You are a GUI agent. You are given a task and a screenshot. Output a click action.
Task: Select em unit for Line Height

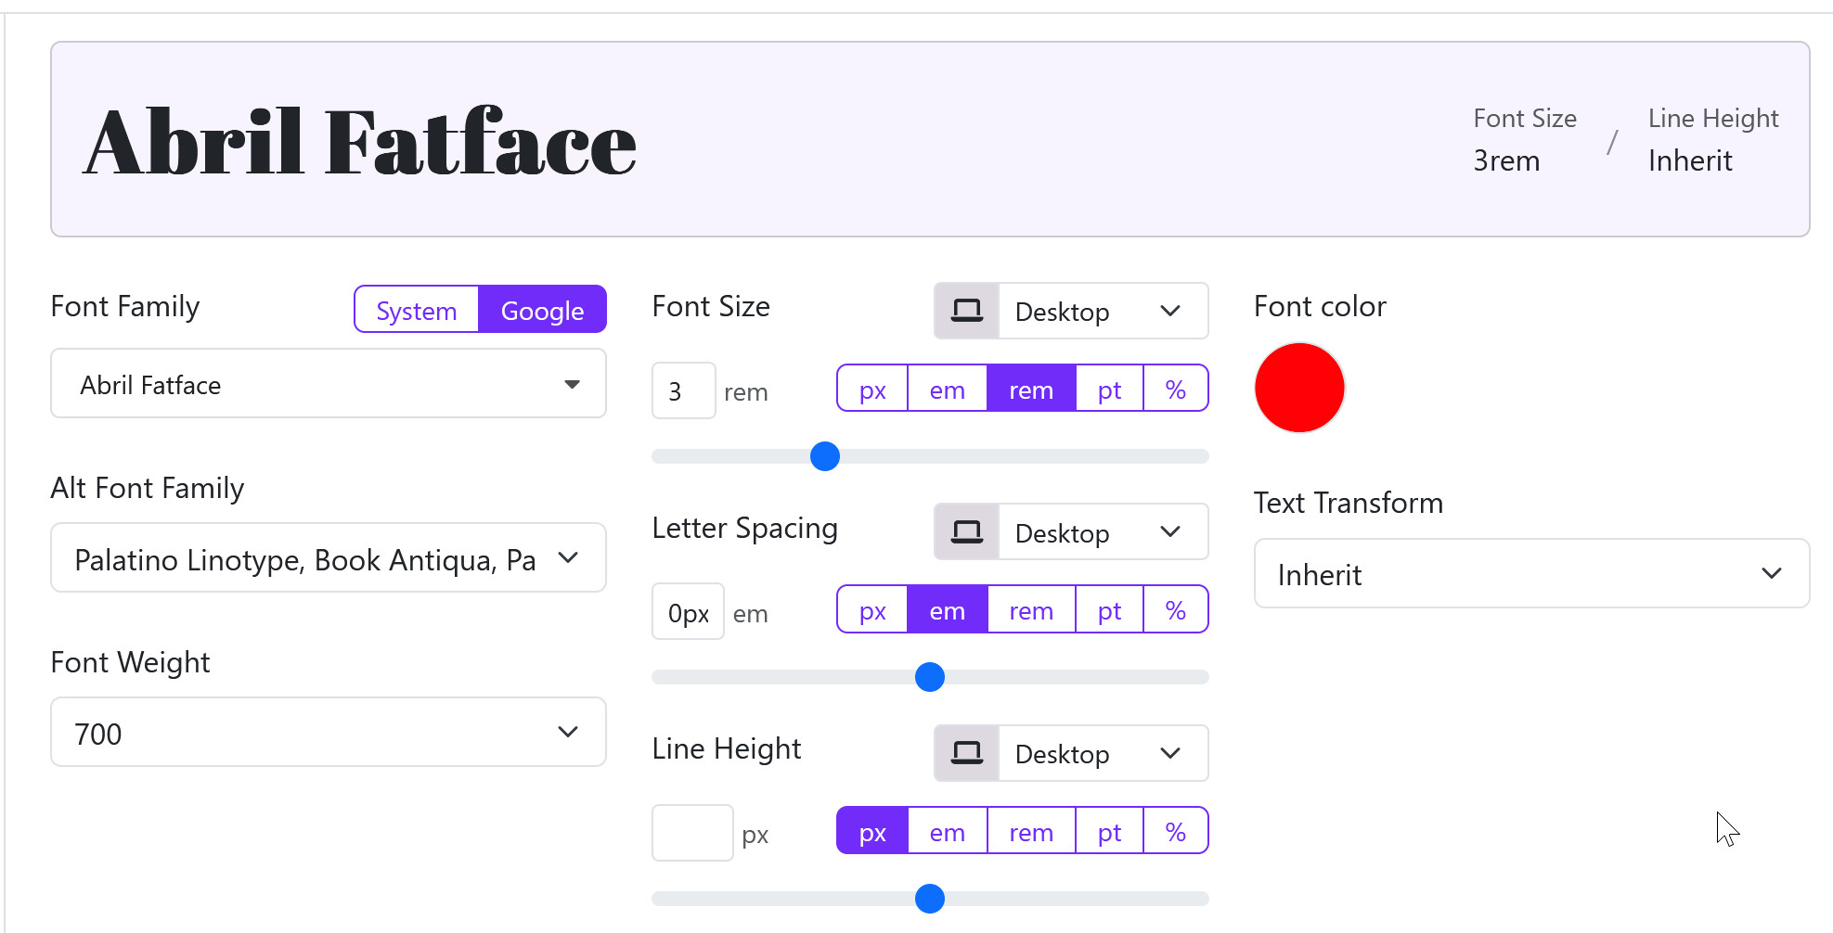point(946,830)
